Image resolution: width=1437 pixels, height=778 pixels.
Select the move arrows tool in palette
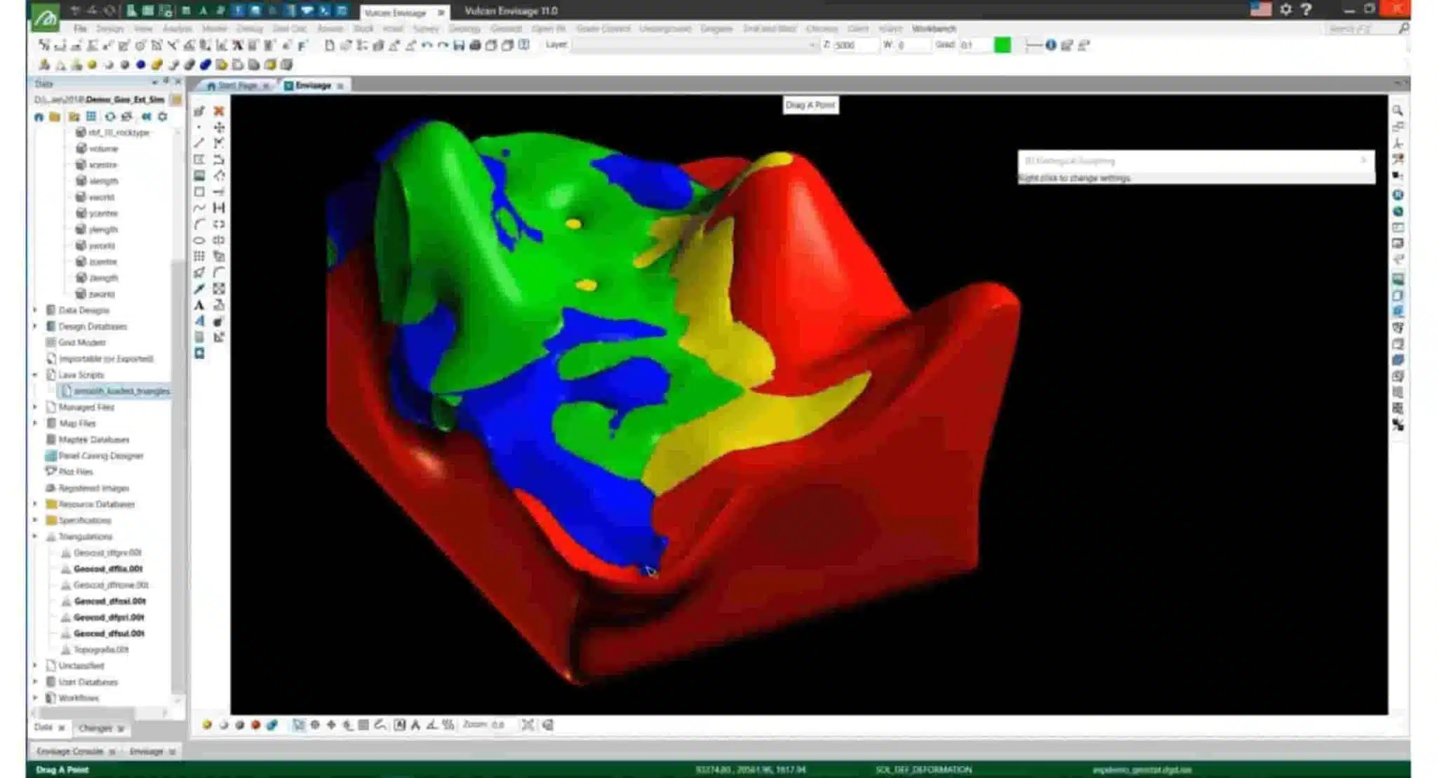pyautogui.click(x=219, y=127)
